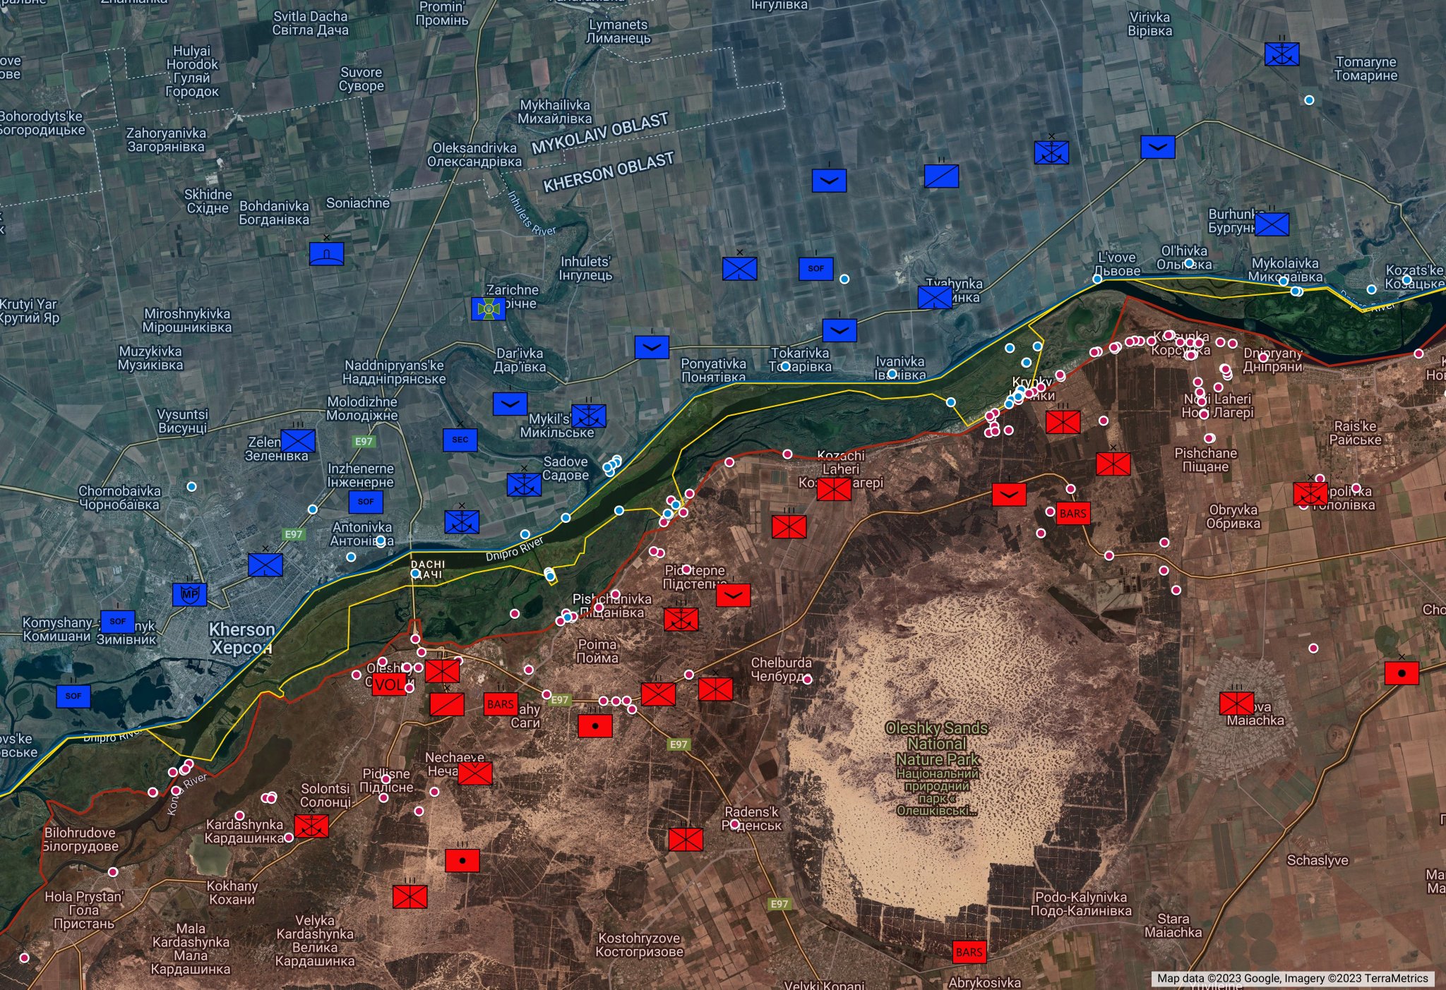Screen dimensions: 1446x990
Task: Click the red BARS marker near Sahy
Action: (501, 704)
